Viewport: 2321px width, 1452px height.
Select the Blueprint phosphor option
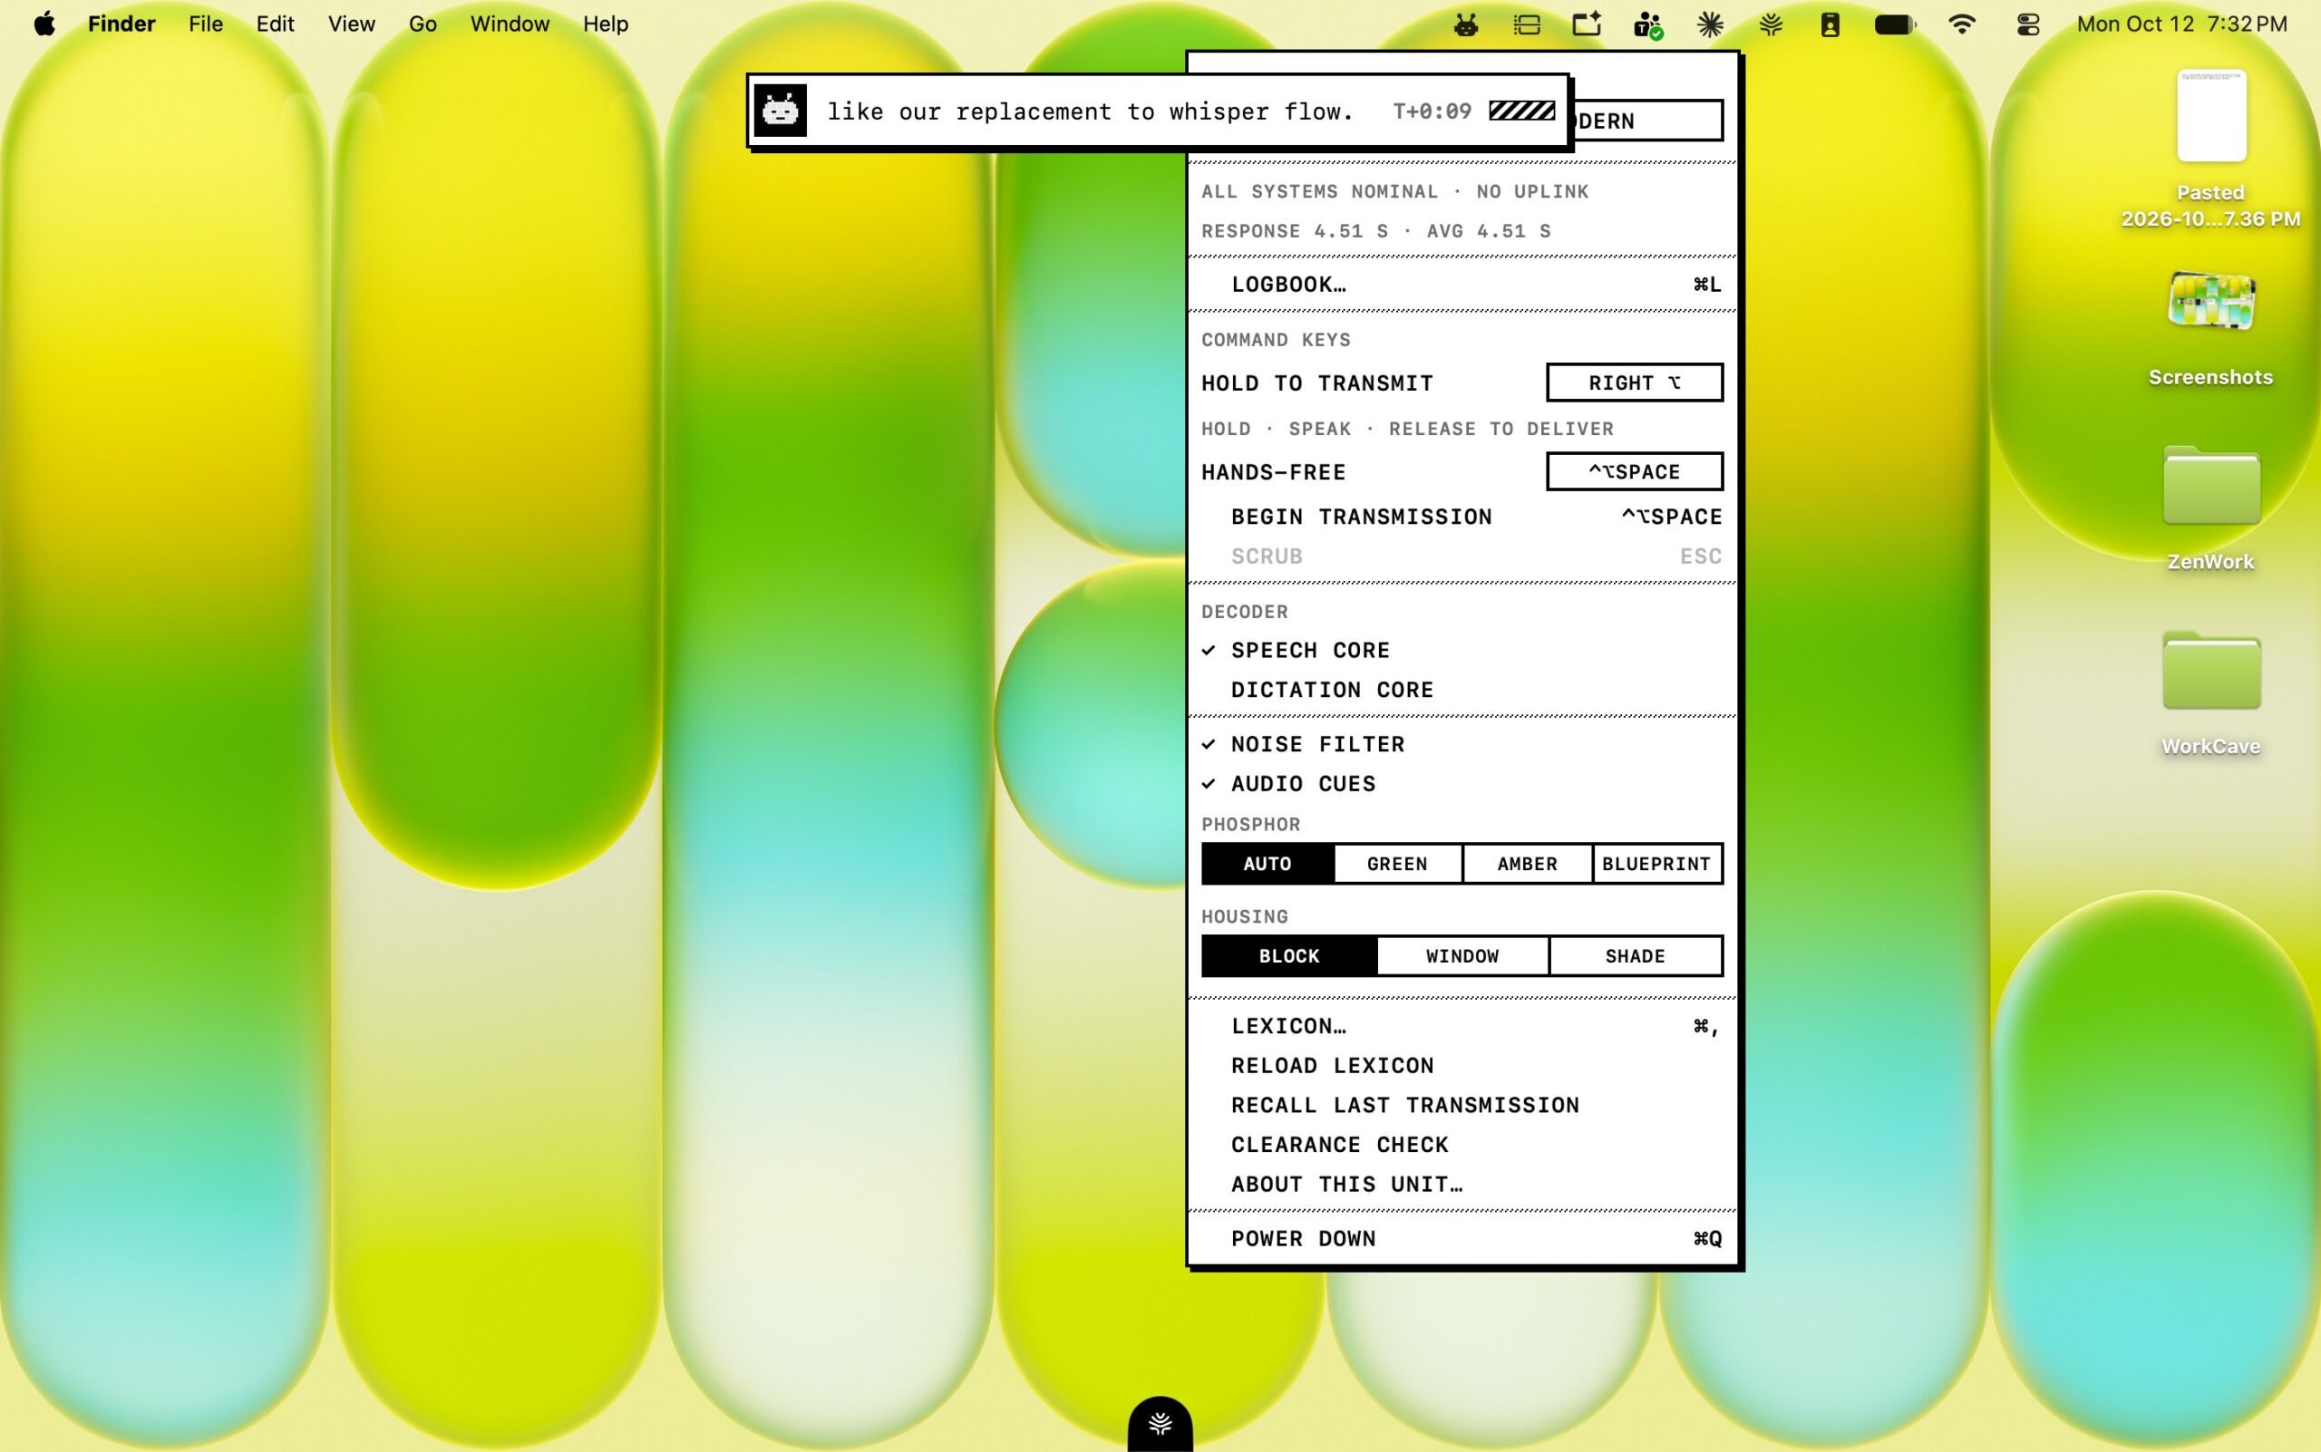(x=1657, y=864)
